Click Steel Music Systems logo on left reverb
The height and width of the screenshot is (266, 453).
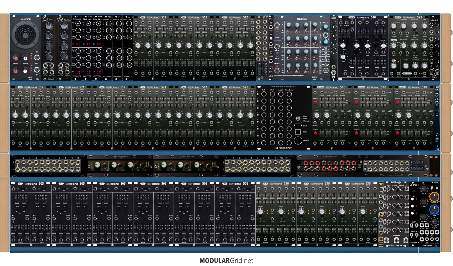coord(48,20)
